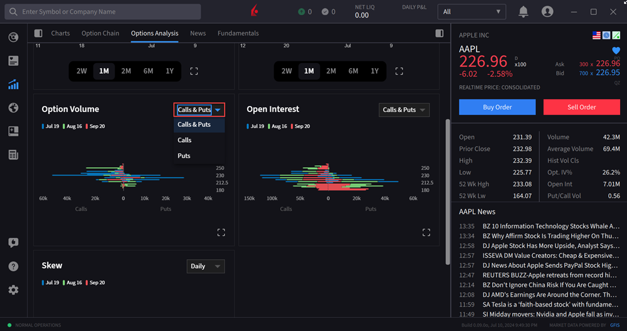Switch to the Options Analysis tab
This screenshot has height=331, width=627.
pyautogui.click(x=155, y=33)
